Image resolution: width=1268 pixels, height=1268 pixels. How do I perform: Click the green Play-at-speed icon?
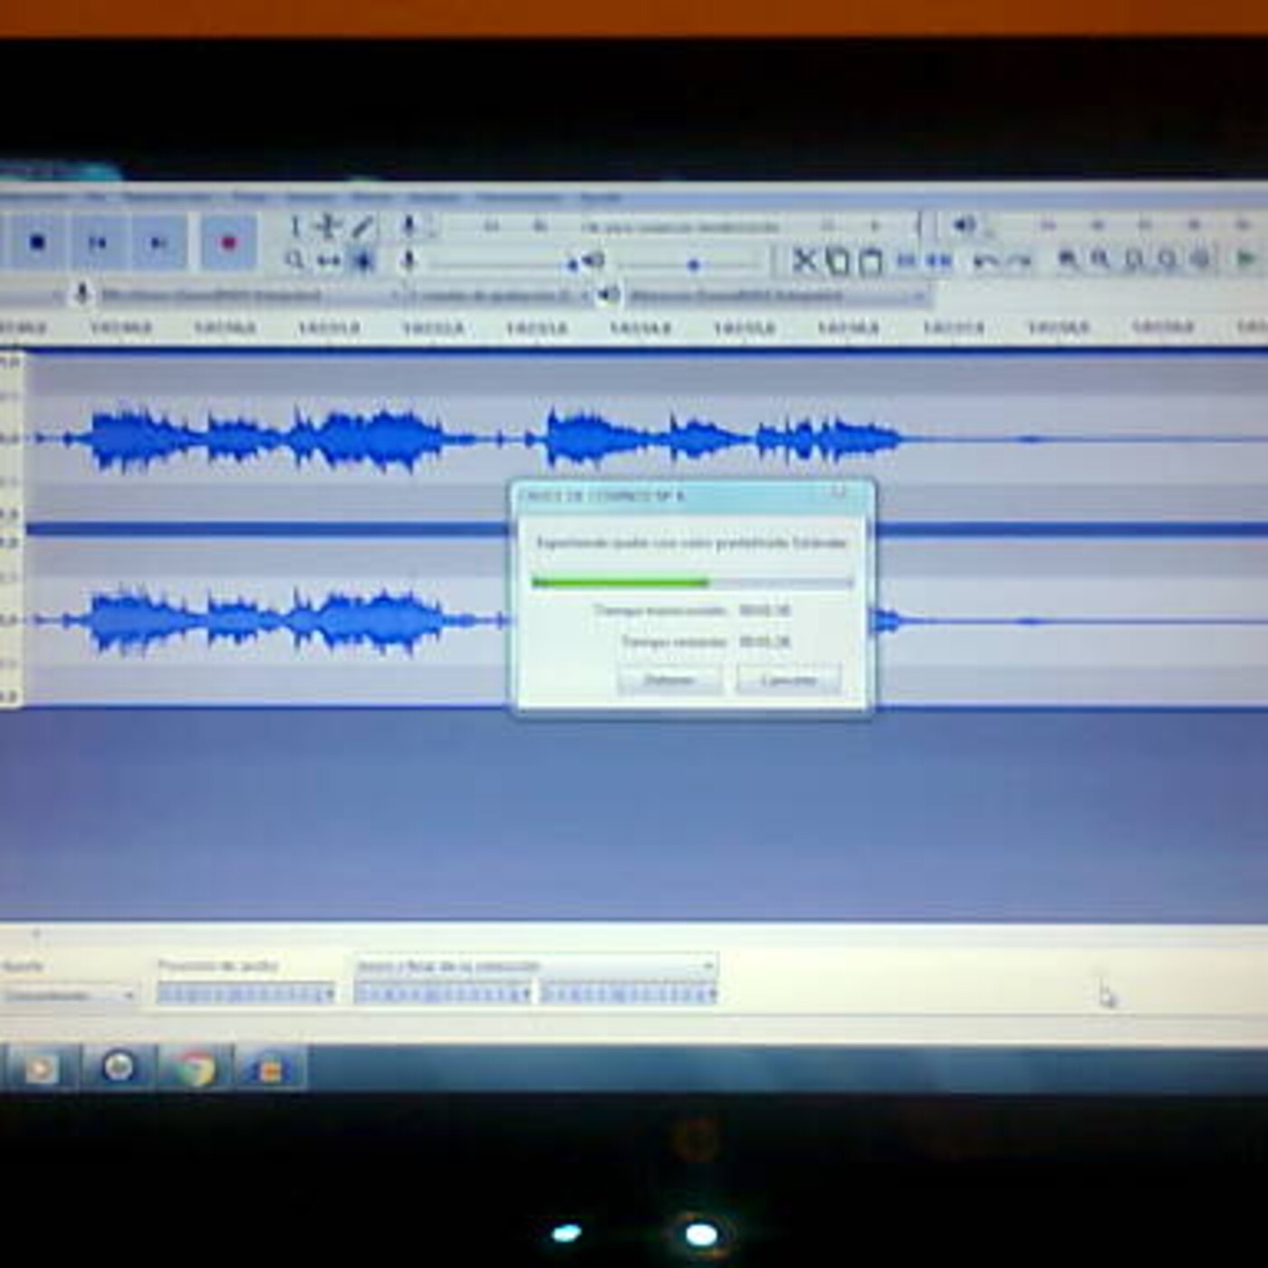[x=1246, y=261]
